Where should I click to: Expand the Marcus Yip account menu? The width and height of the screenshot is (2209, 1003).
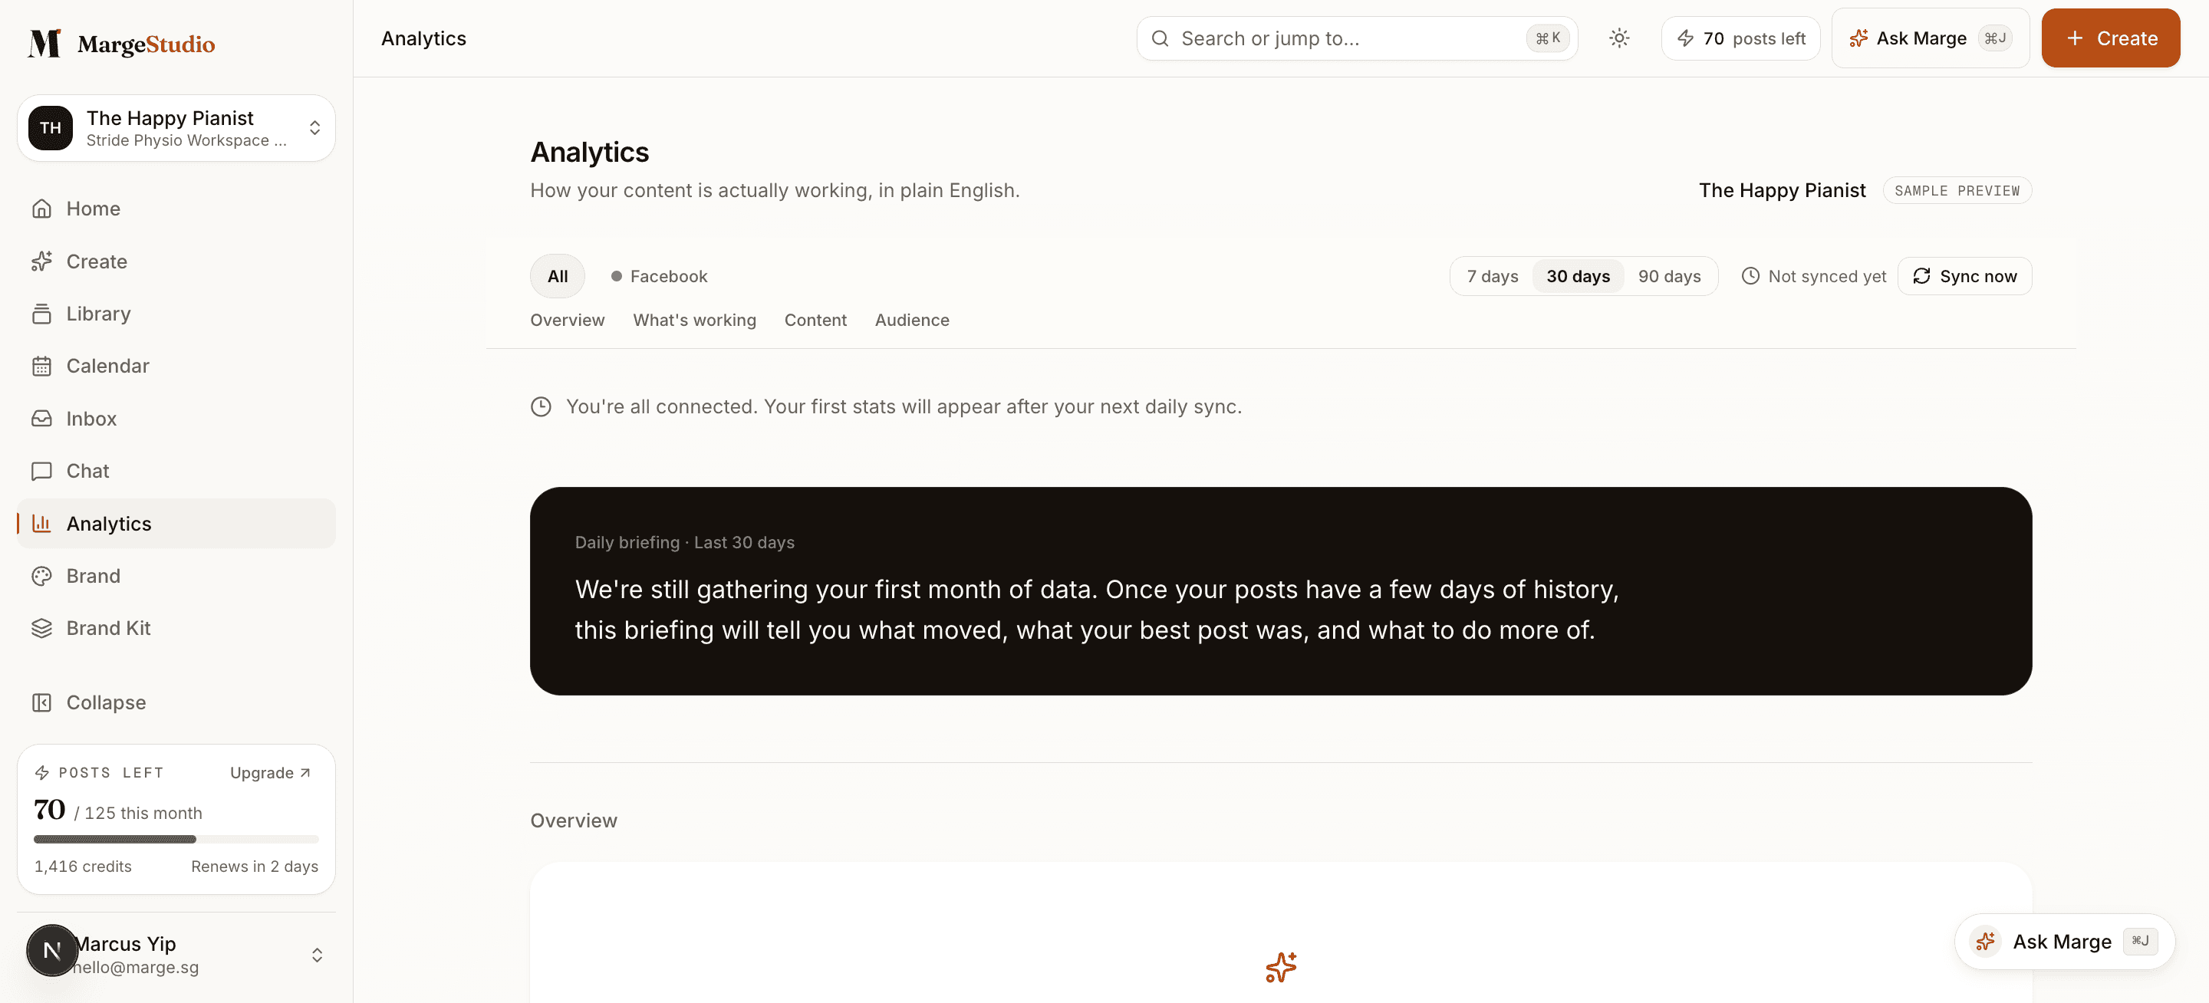(317, 955)
